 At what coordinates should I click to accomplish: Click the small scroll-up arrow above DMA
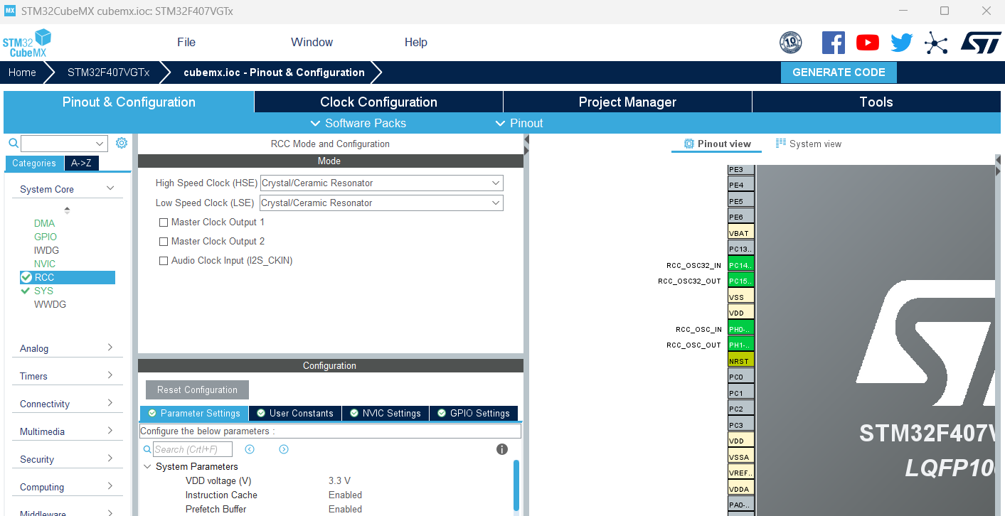pos(68,210)
